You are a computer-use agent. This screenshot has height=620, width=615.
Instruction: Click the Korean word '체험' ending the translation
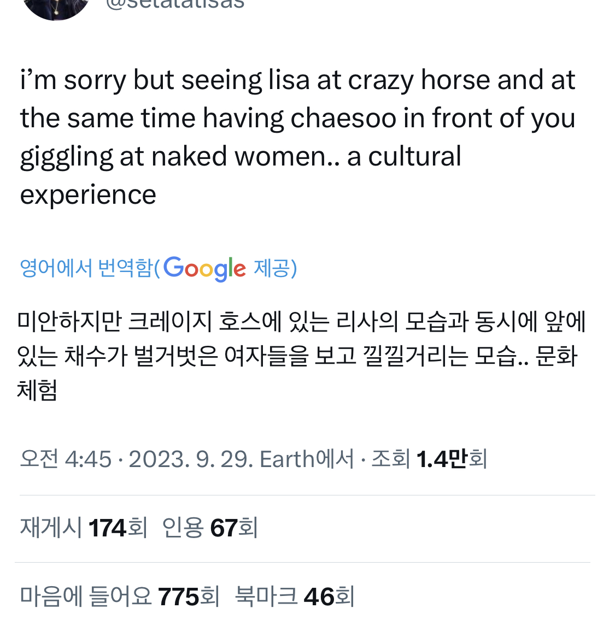[37, 390]
